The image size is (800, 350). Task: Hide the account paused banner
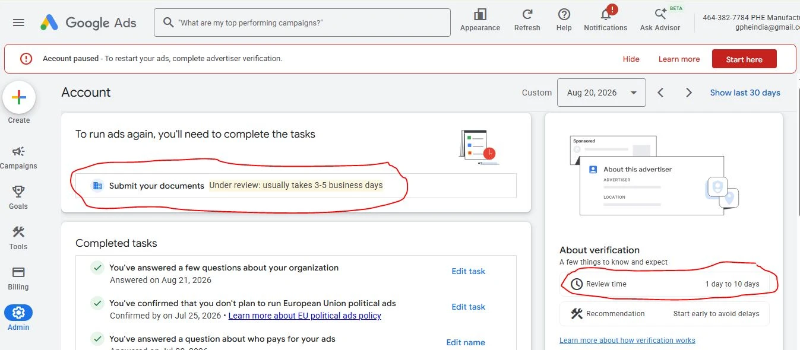click(x=631, y=59)
